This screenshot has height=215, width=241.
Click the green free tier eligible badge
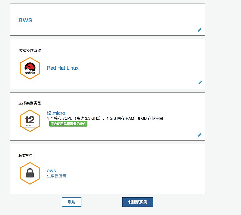tap(68, 124)
